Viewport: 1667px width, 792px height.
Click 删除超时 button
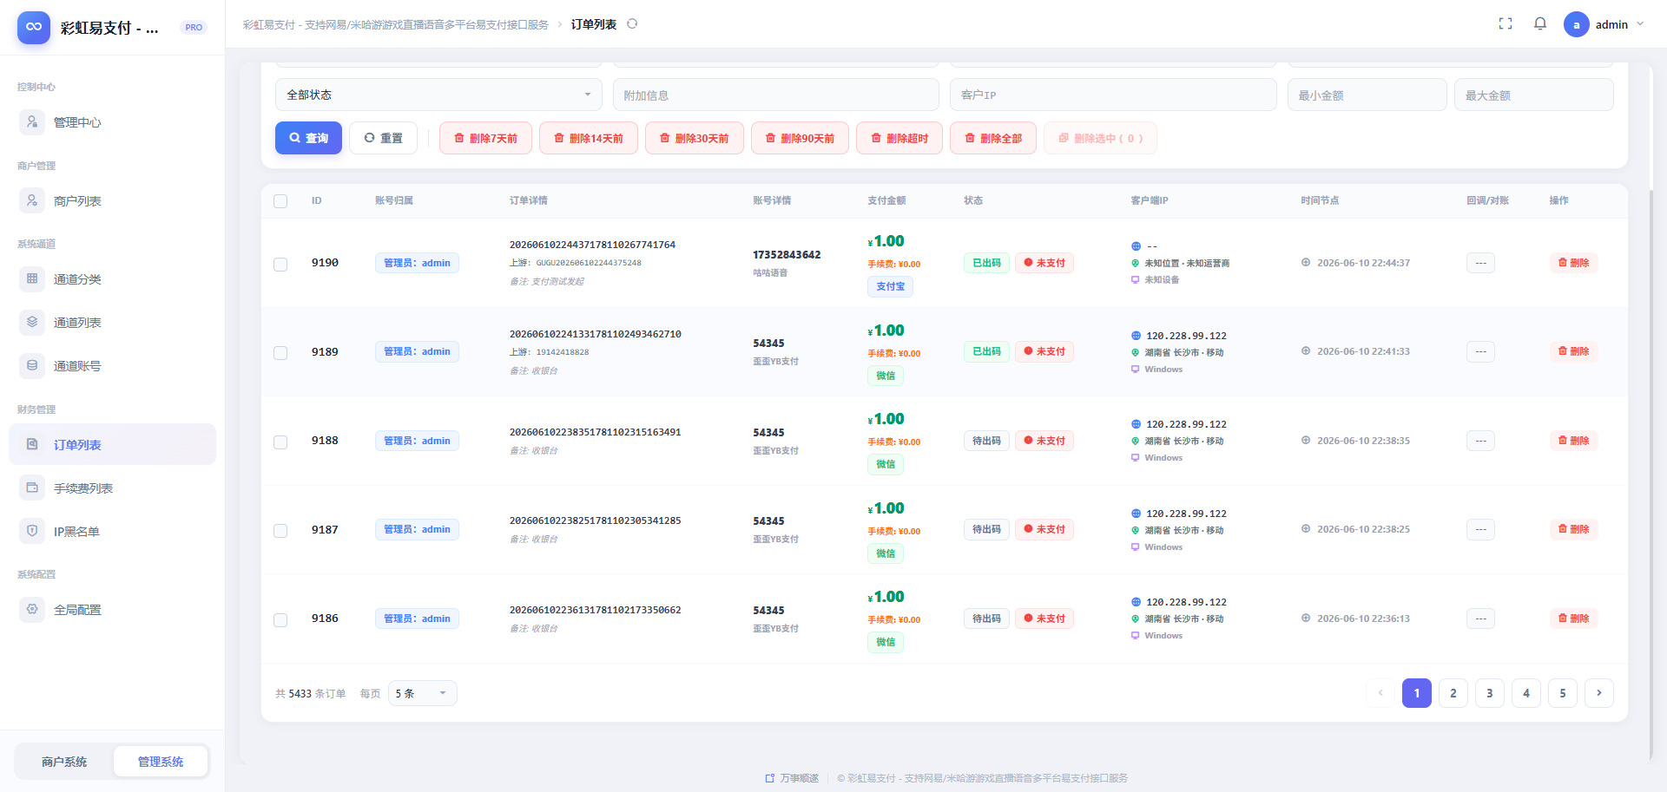click(899, 138)
